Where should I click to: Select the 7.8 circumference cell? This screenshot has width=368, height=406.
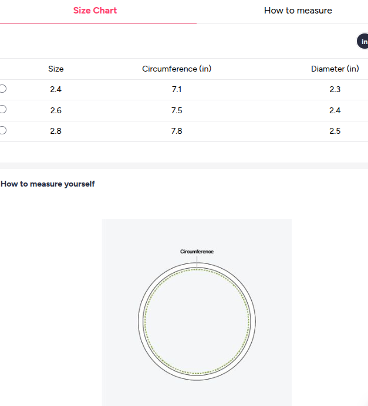(x=177, y=131)
